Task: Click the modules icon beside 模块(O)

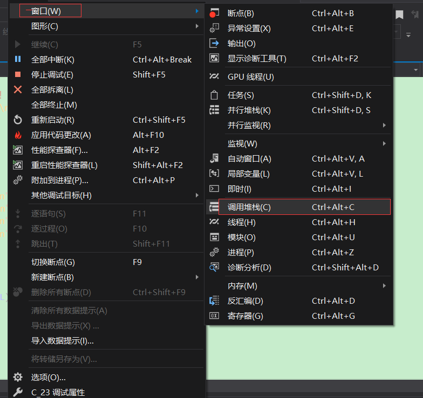Action: 214,237
